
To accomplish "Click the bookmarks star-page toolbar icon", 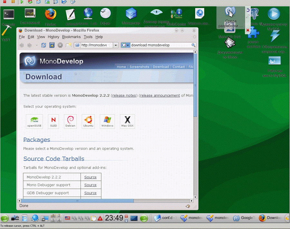I will click(52, 45).
